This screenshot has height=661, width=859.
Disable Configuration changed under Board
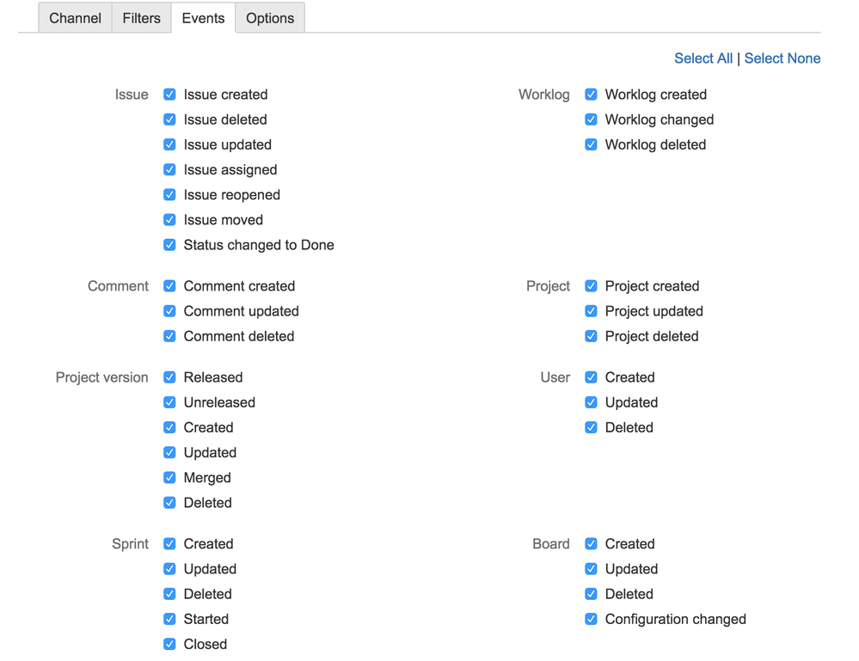click(591, 619)
